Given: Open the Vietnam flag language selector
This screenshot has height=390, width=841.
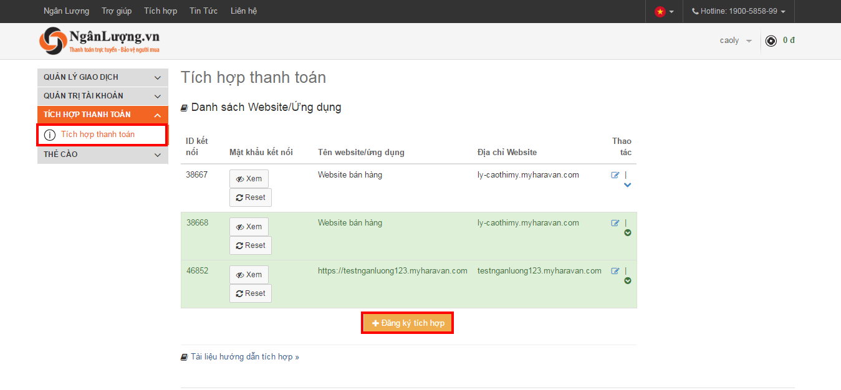Looking at the screenshot, I should pos(664,11).
